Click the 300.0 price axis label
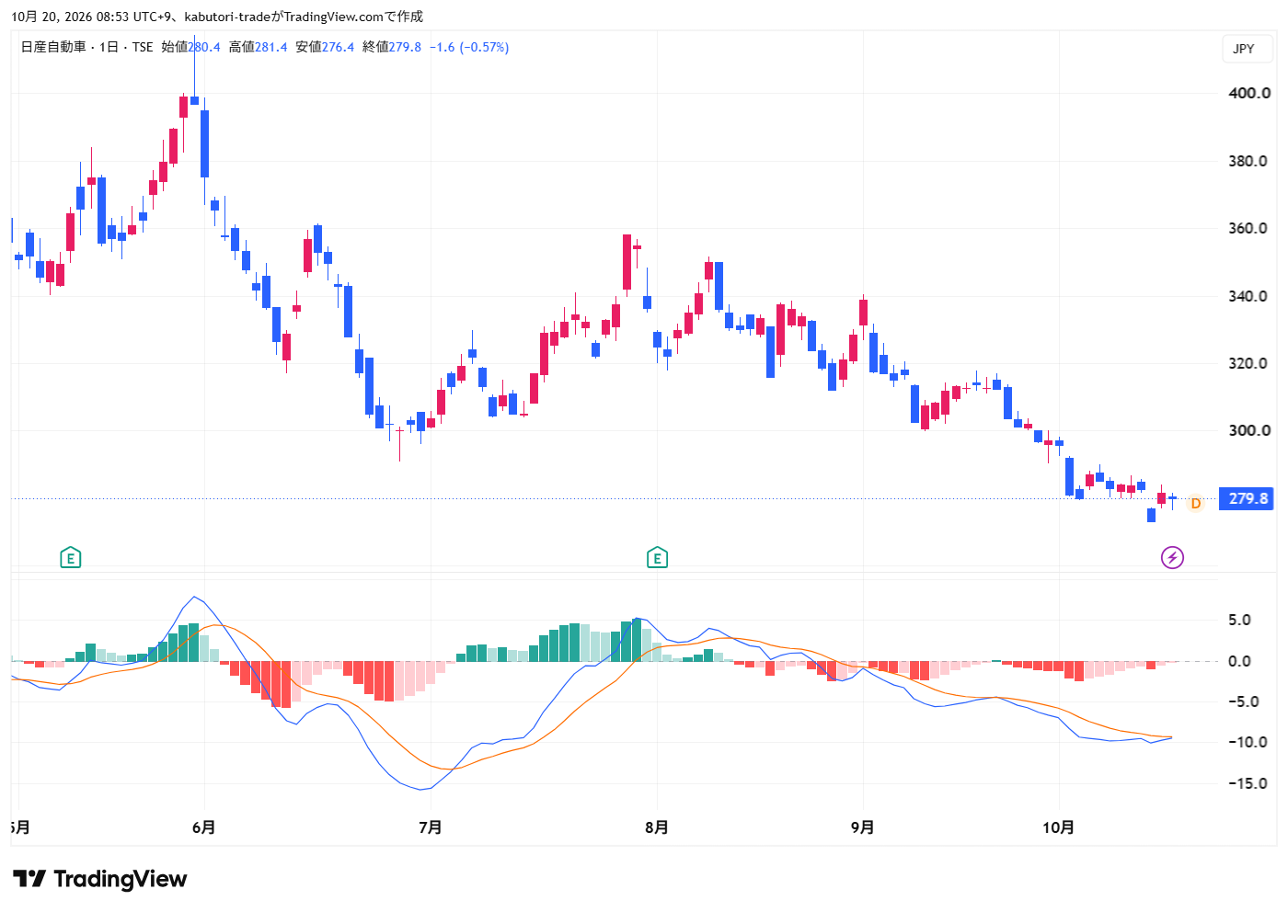1288x912 pixels. [x=1249, y=430]
